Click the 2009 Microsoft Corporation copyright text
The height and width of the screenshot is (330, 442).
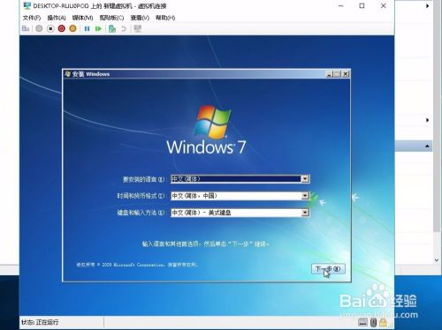pyautogui.click(x=137, y=265)
